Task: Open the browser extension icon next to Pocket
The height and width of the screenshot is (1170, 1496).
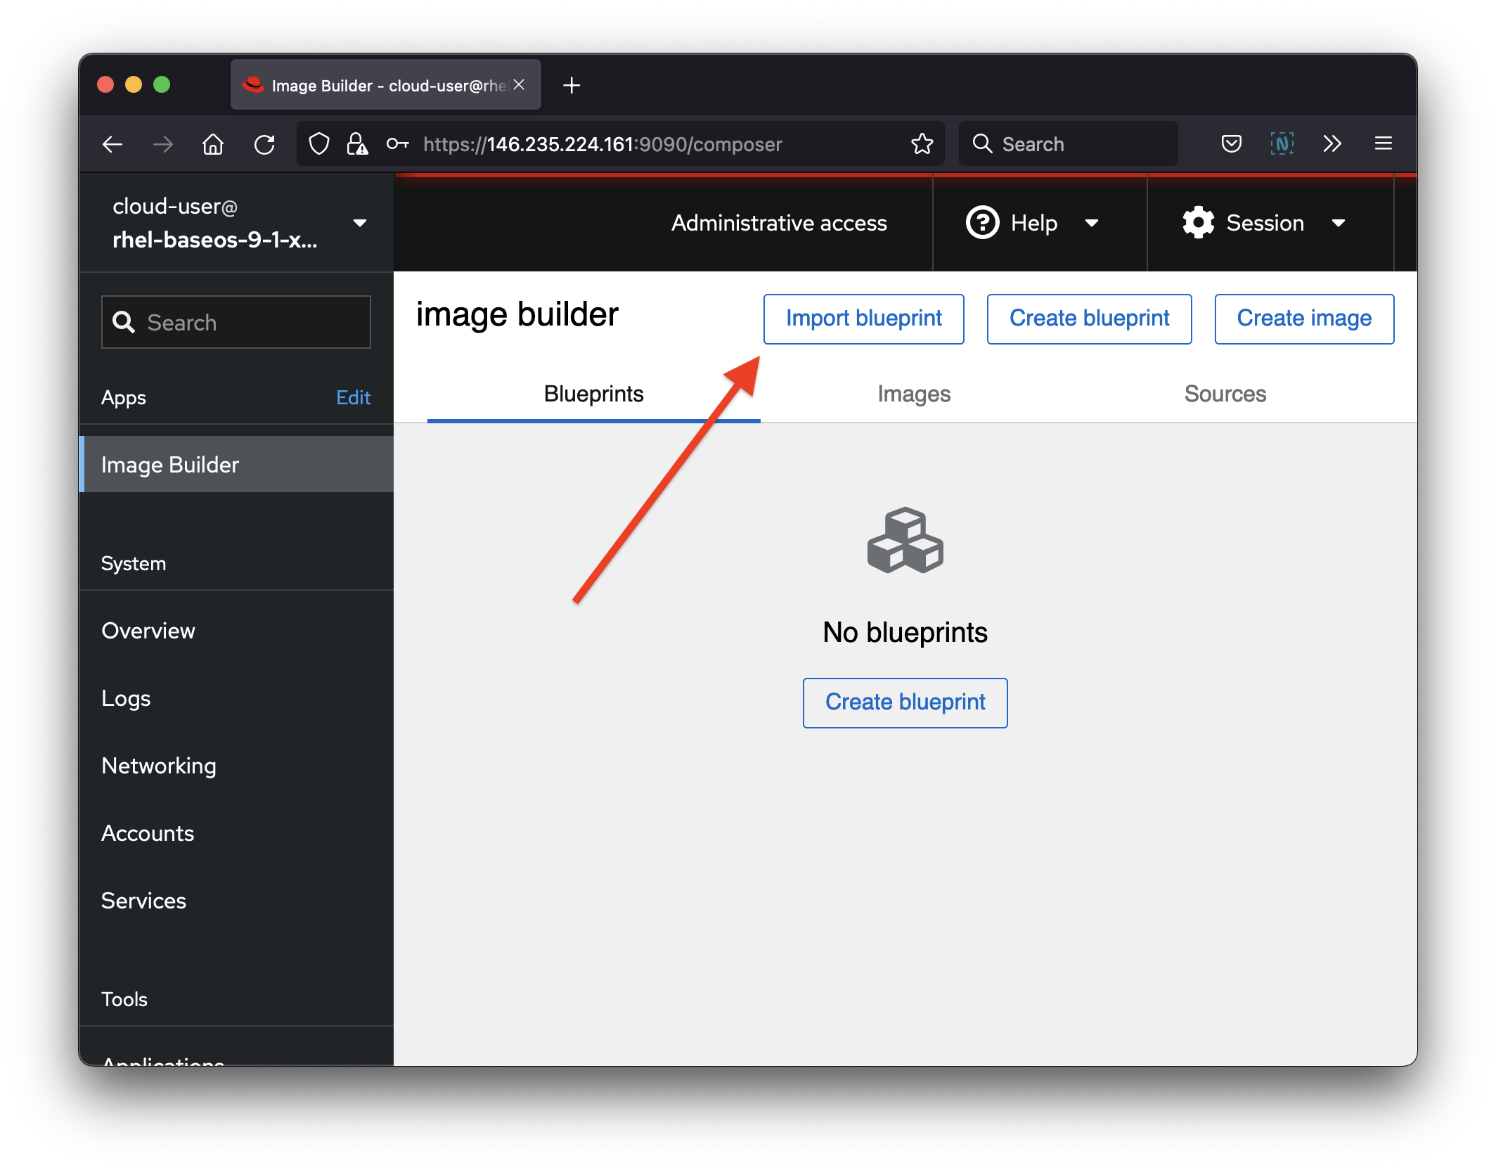Action: pyautogui.click(x=1282, y=143)
